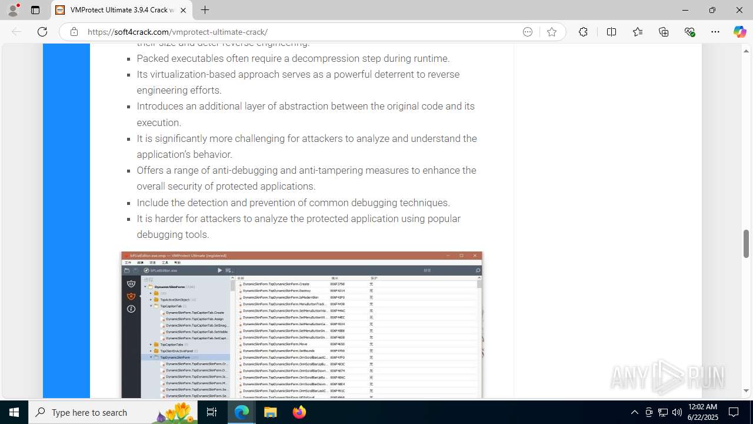This screenshot has height=424, width=753.
Task: Open the Copilot sidebar icon
Action: (x=739, y=32)
